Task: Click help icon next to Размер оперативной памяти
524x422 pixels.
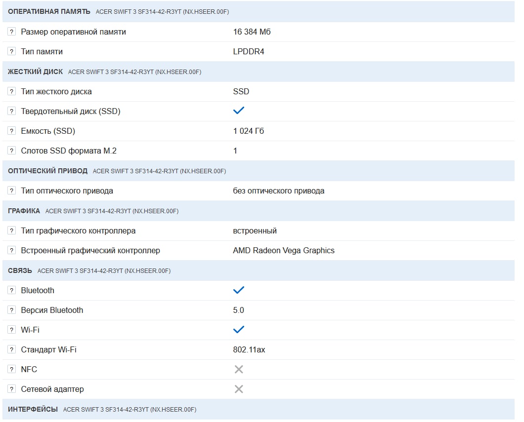Action: pyautogui.click(x=12, y=32)
